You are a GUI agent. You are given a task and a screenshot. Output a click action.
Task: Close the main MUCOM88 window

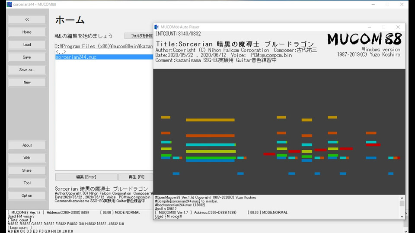click(402, 4)
